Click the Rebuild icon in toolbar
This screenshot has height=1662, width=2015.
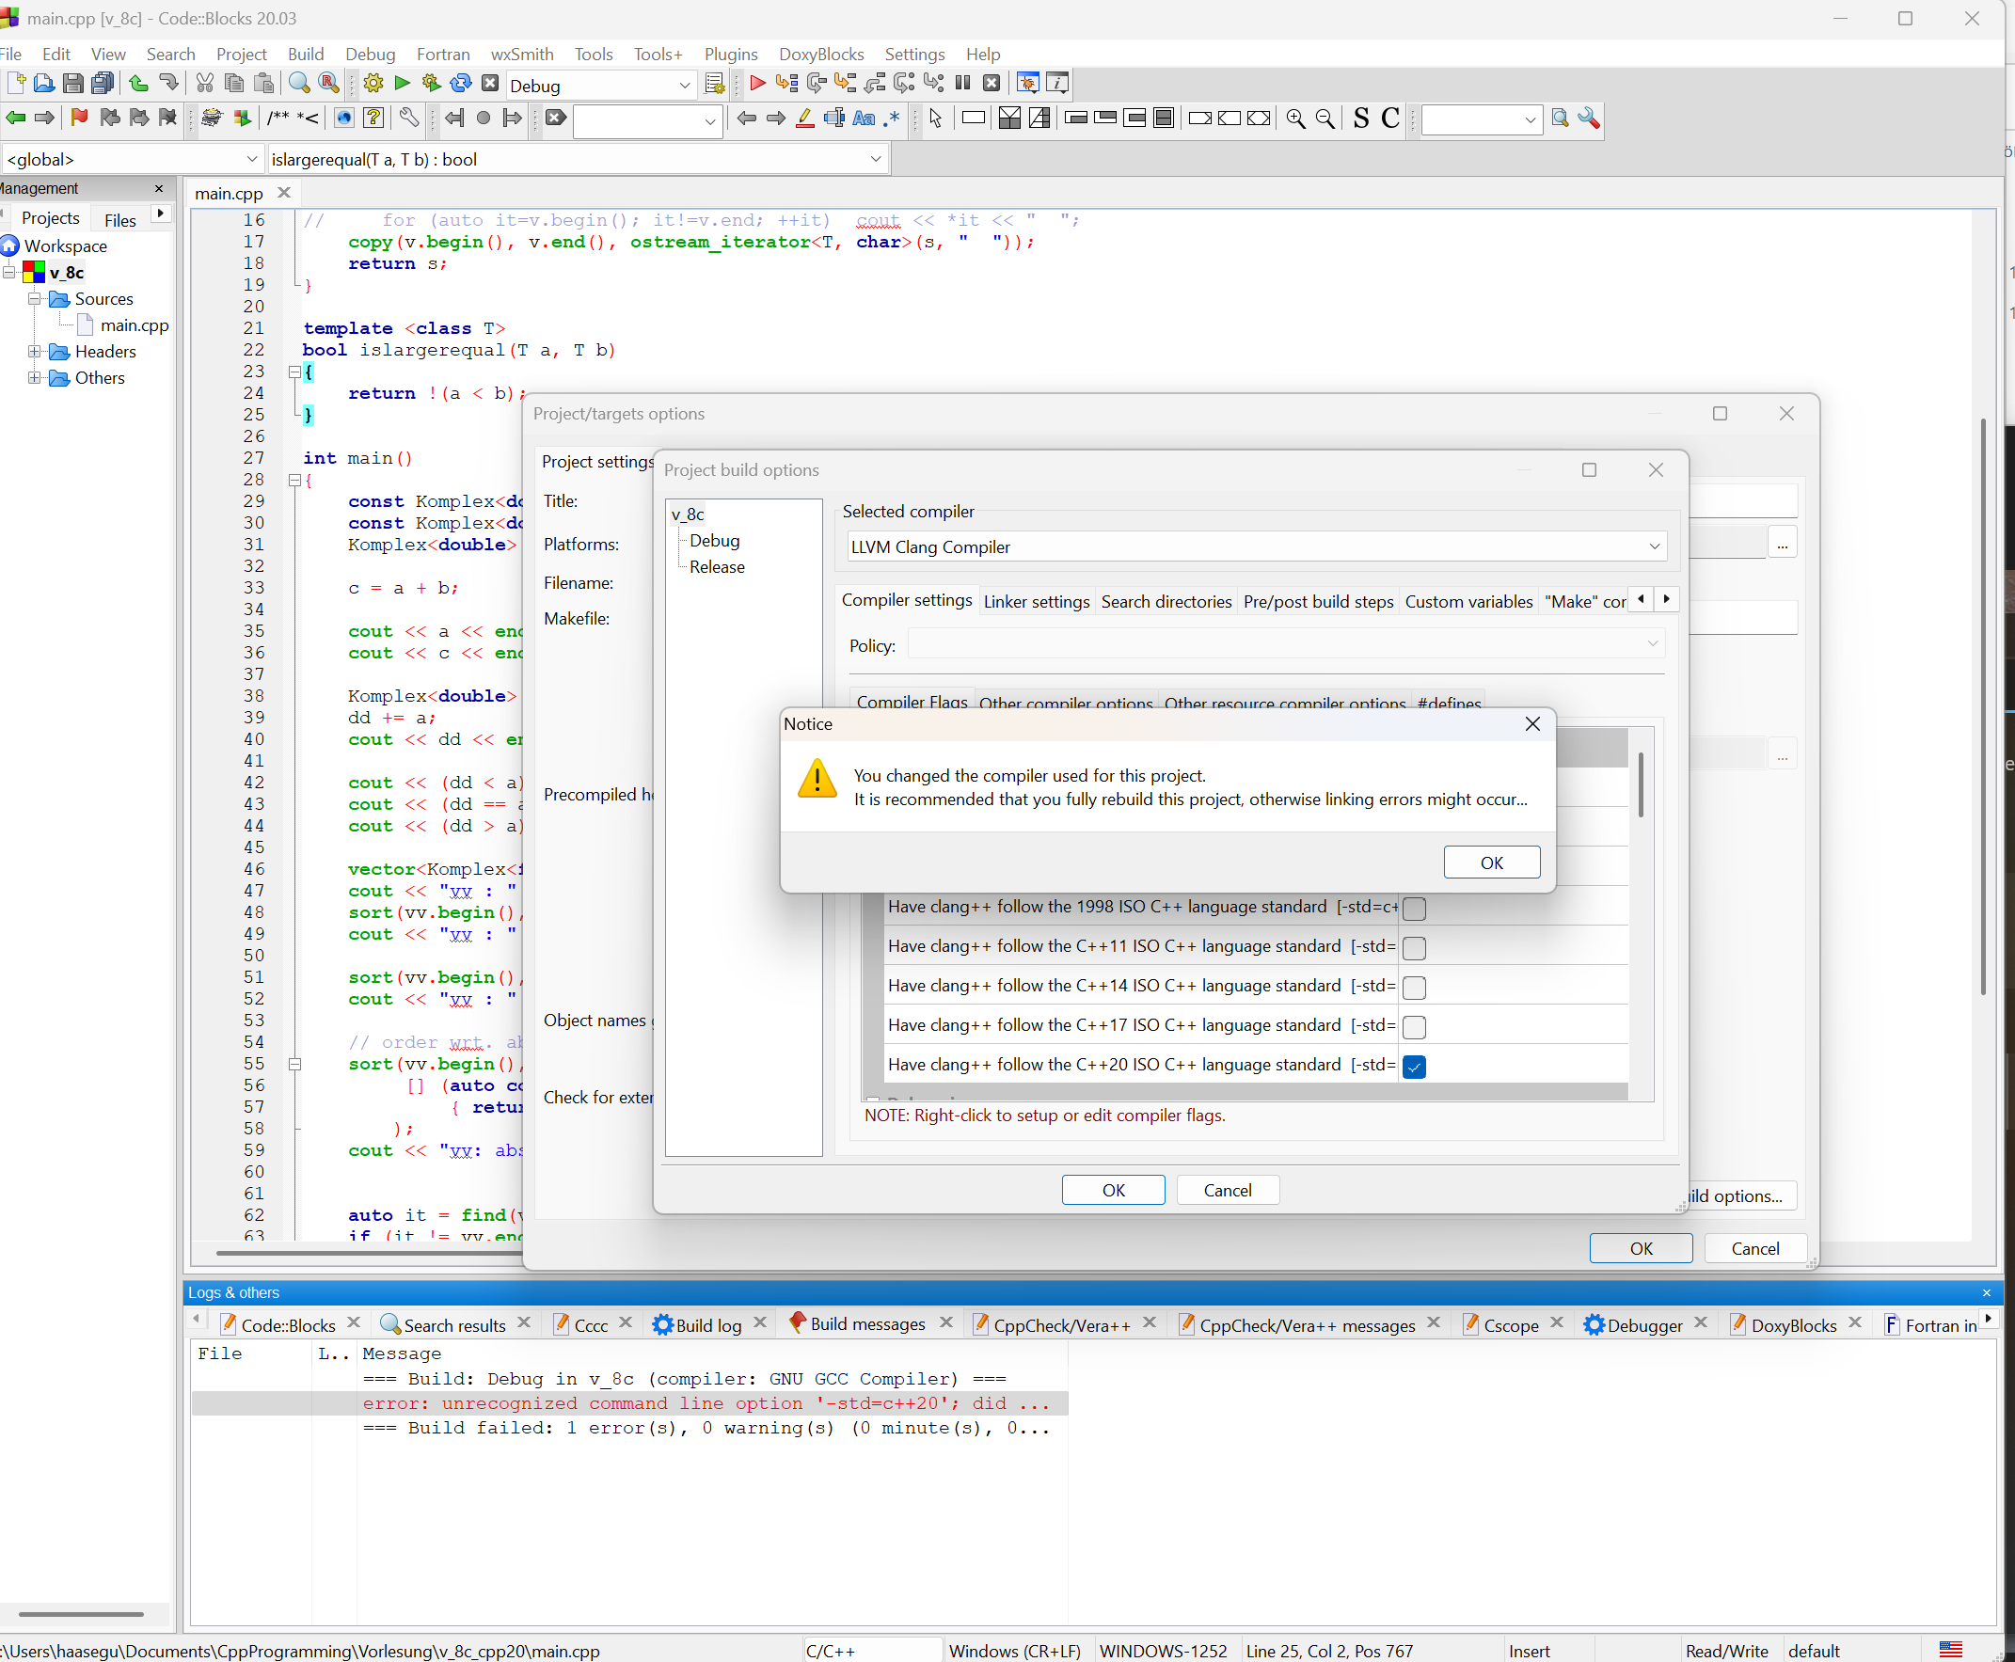[x=460, y=85]
